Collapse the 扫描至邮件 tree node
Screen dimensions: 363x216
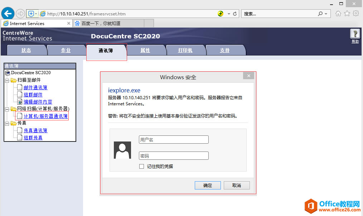[x=7, y=81]
